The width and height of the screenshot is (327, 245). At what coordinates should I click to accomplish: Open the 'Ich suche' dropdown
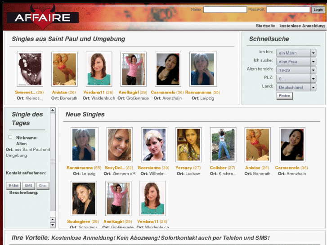pos(296,61)
